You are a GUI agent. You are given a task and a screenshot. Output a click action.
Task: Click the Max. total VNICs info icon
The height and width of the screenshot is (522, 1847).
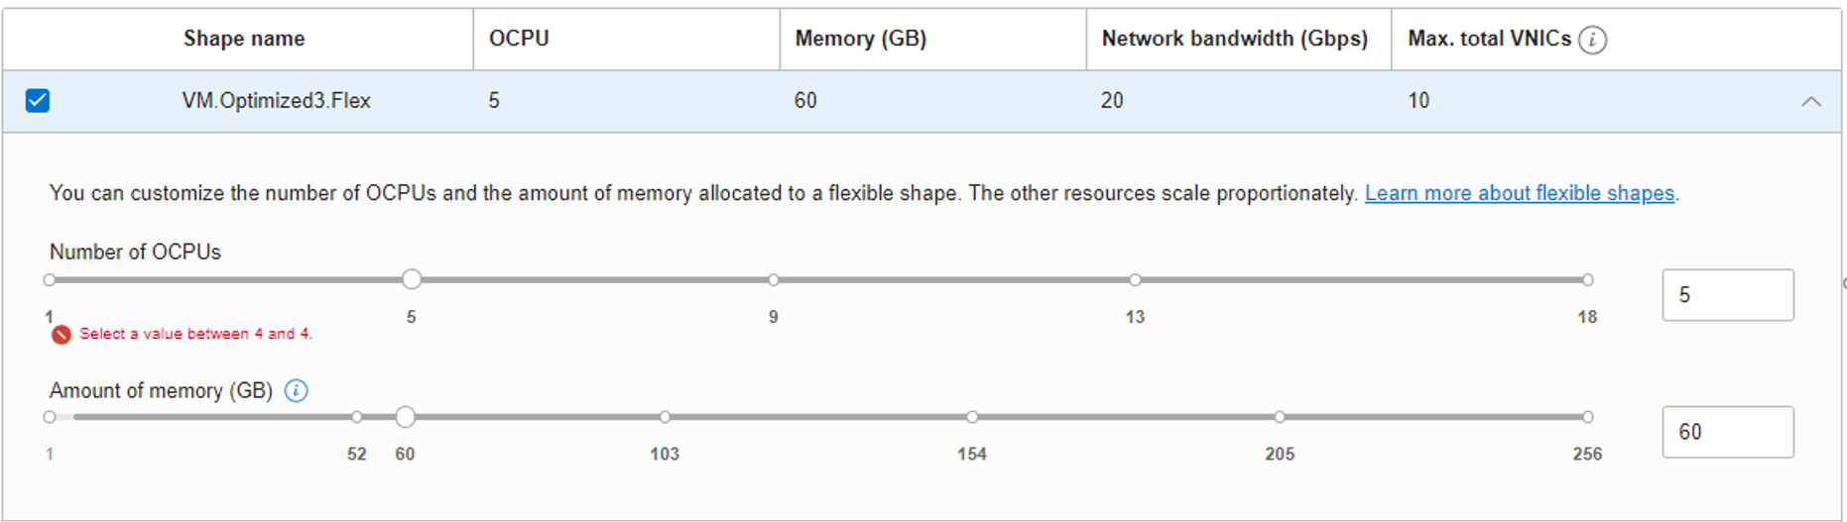click(1592, 40)
